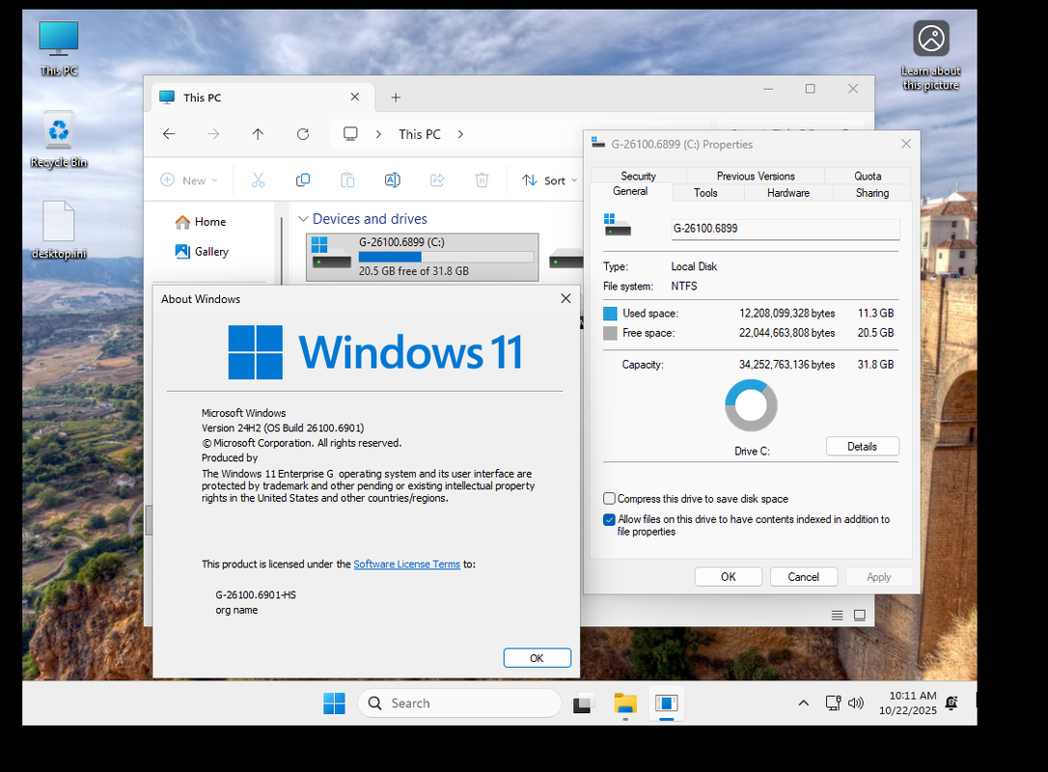Collapse the Devices and drives group
The width and height of the screenshot is (1048, 772).
(303, 218)
